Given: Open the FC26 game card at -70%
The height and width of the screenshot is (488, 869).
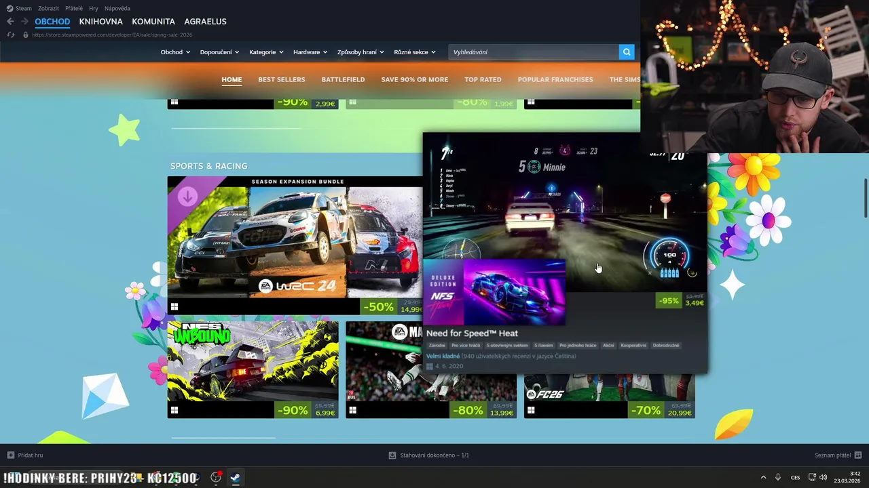Looking at the screenshot, I should coord(609,396).
